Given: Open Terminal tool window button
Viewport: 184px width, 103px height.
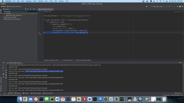Looking at the screenshot, I should pyautogui.click(x=26, y=93).
